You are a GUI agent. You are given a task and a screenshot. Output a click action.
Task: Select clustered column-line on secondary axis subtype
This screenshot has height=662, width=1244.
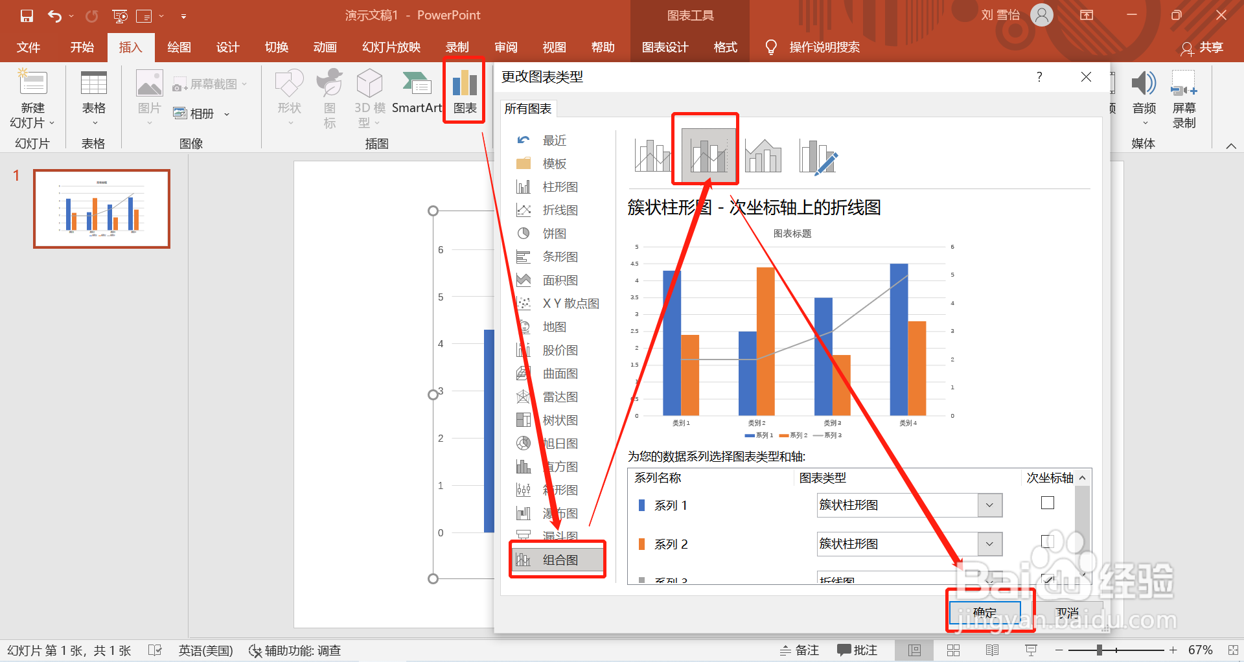click(x=708, y=156)
